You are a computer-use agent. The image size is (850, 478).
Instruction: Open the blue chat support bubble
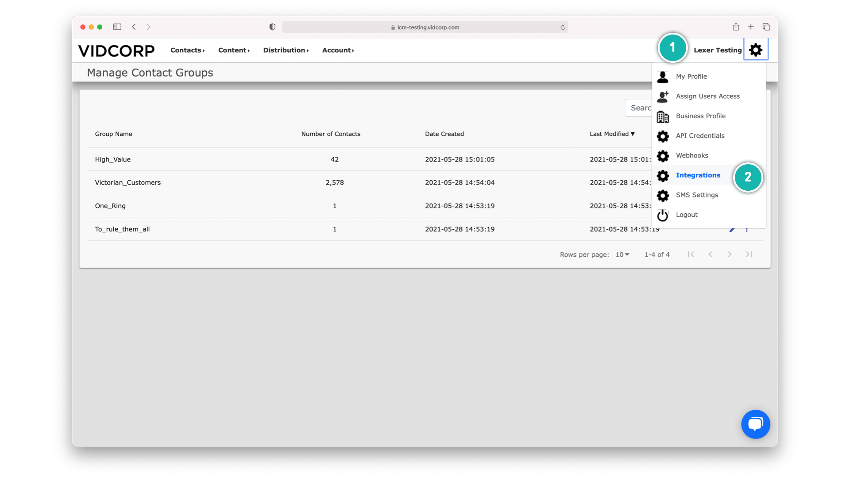click(755, 424)
